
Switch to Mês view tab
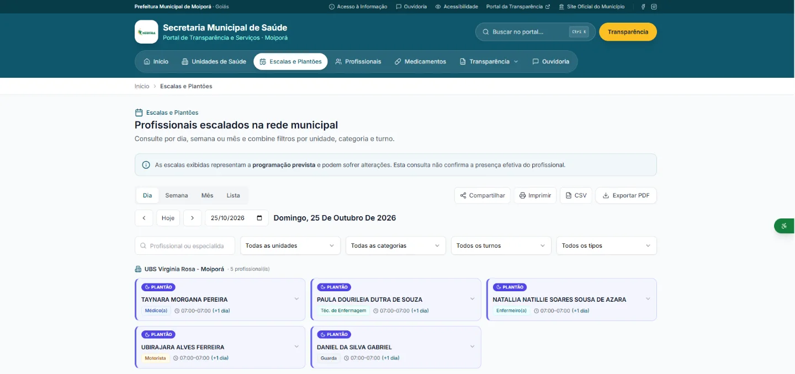[207, 195]
